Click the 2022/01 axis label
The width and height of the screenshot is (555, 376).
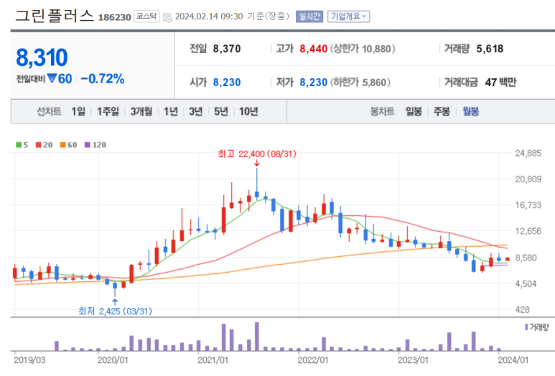[313, 360]
